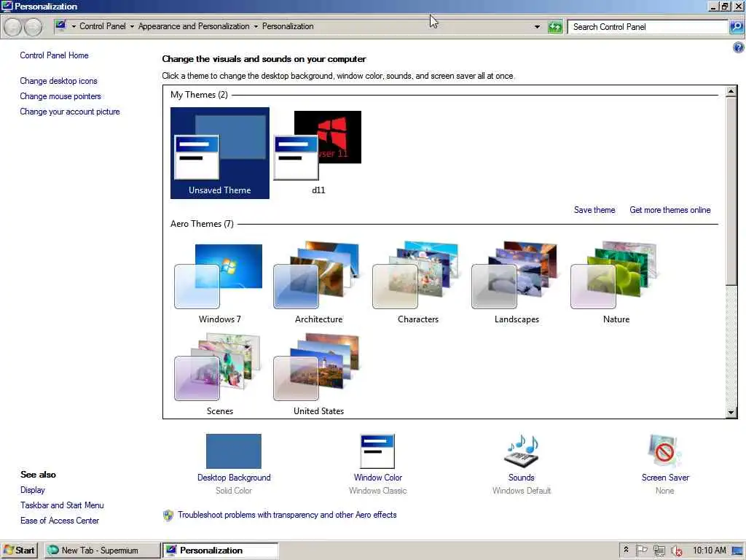This screenshot has width=746, height=560.
Task: Click the Save theme link
Action: point(594,210)
